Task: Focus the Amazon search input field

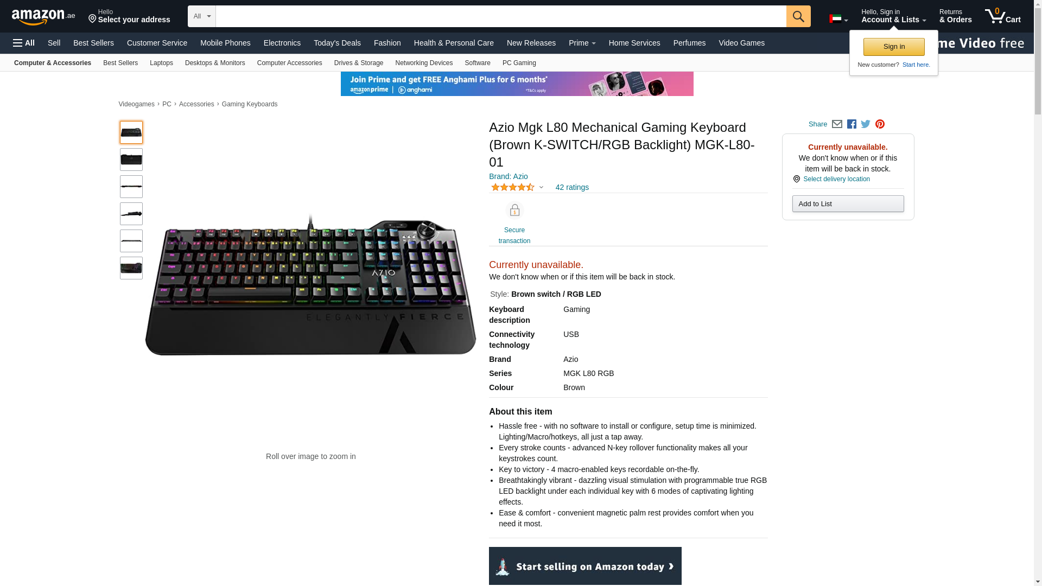Action: pos(501,16)
